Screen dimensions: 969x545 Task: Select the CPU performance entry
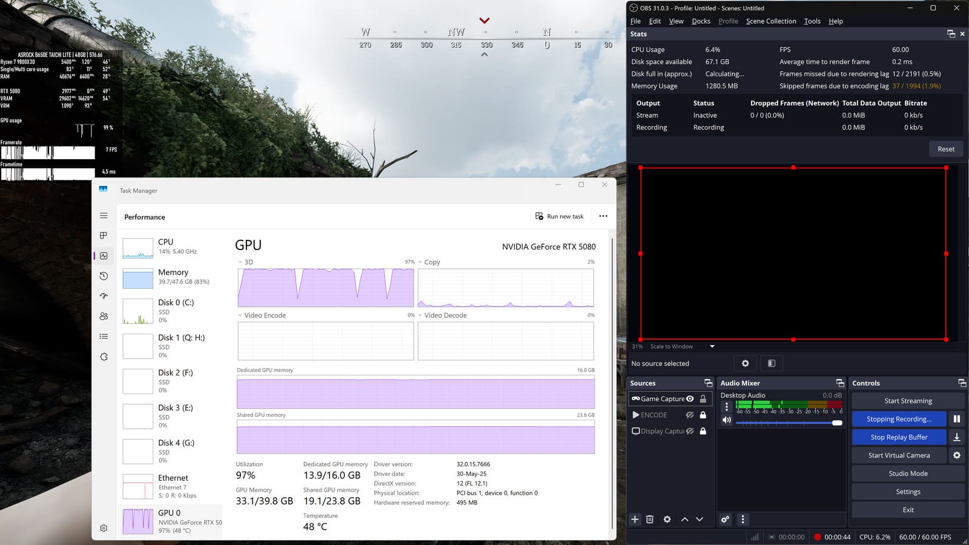(171, 246)
